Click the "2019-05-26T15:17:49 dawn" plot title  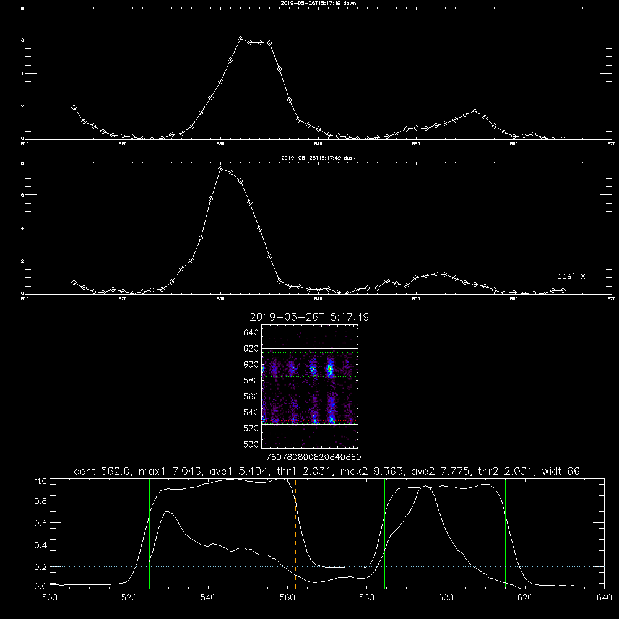(x=318, y=3)
